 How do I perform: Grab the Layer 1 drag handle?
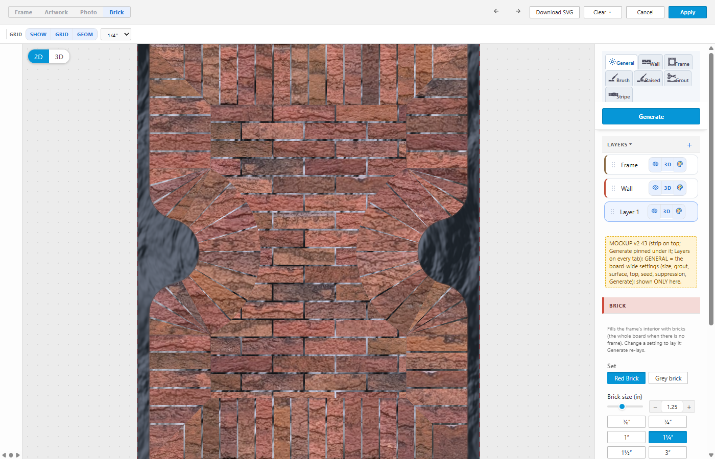(x=612, y=212)
